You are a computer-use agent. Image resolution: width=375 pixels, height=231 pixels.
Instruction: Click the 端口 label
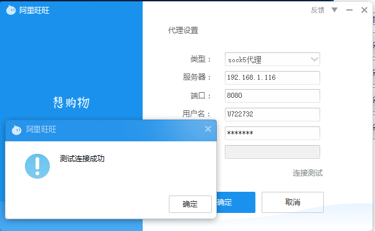click(x=200, y=96)
